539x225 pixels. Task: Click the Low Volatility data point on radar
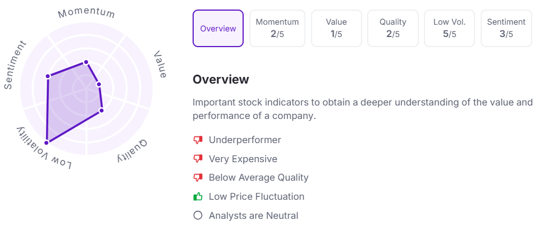47,143
